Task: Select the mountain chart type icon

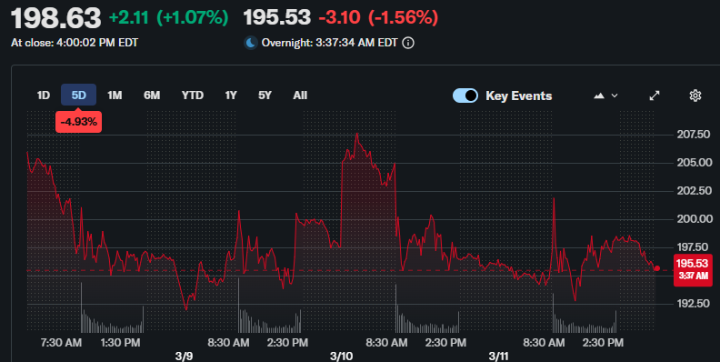Action: [599, 96]
